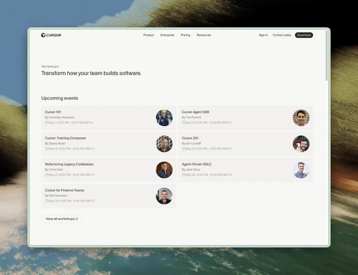Viewport: 358px width, 275px height.
Task: Open the Product menu
Action: pos(148,35)
